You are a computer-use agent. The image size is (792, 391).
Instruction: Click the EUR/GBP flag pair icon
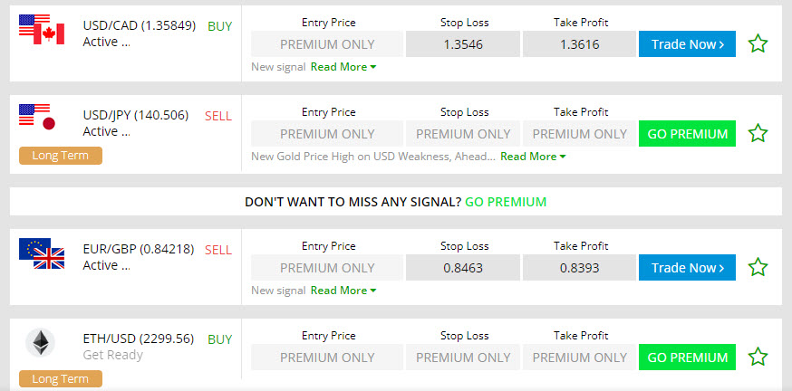[x=42, y=253]
